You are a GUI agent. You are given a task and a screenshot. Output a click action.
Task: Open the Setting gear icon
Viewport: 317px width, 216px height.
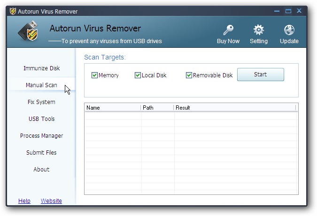pyautogui.click(x=258, y=30)
